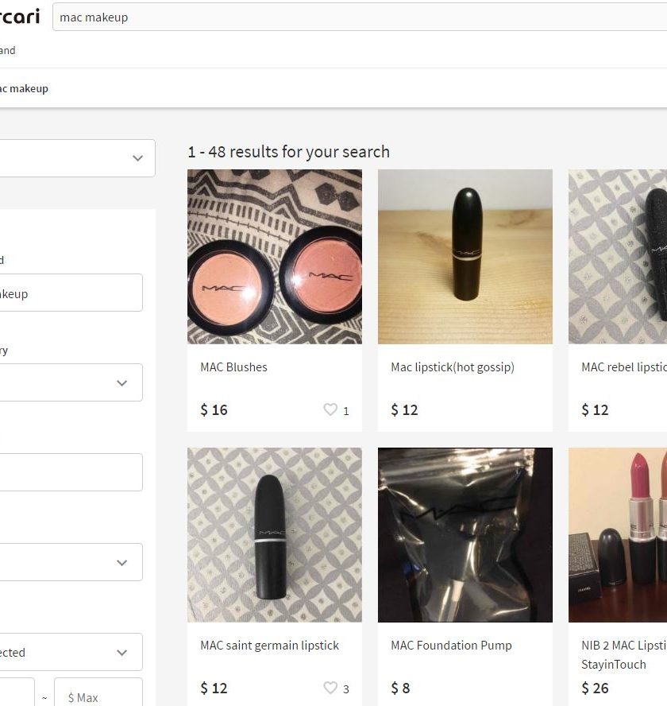Open the 'NIB 2 MAC Lipsticks' listing title
This screenshot has height=706, width=667.
click(623, 646)
